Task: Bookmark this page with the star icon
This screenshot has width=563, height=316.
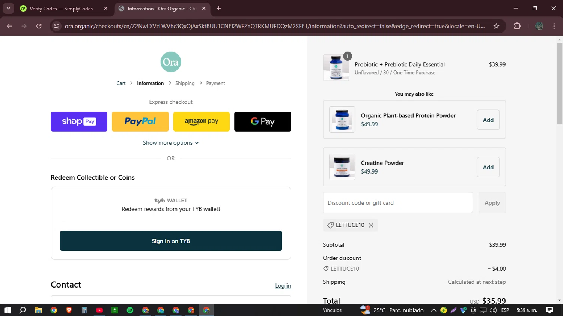Action: (x=496, y=26)
